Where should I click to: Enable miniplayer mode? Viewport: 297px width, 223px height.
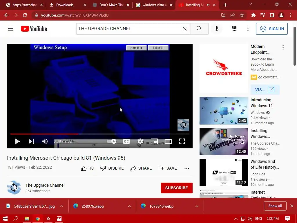tap(154, 141)
